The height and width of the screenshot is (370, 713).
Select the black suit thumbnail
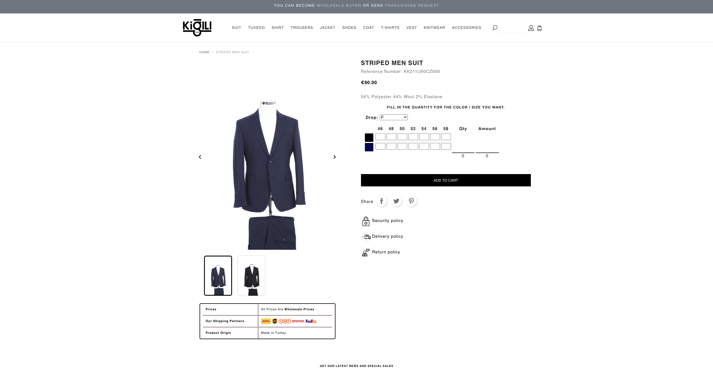point(251,276)
